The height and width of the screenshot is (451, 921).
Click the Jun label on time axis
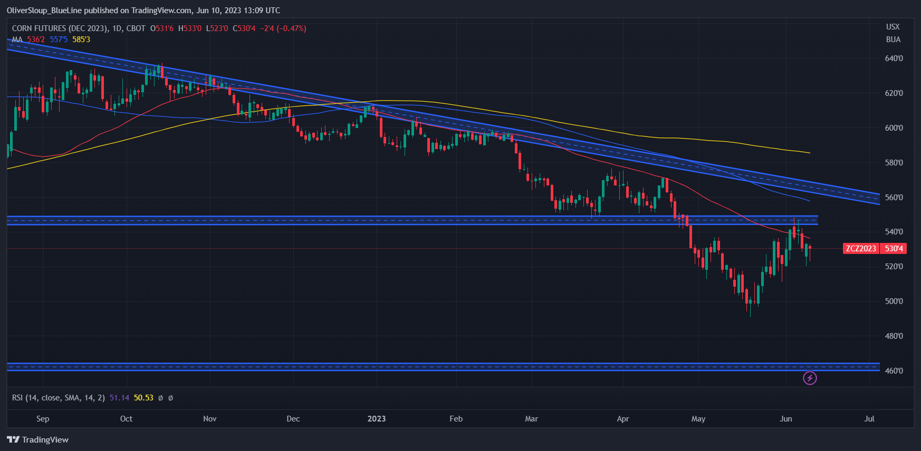click(x=786, y=419)
